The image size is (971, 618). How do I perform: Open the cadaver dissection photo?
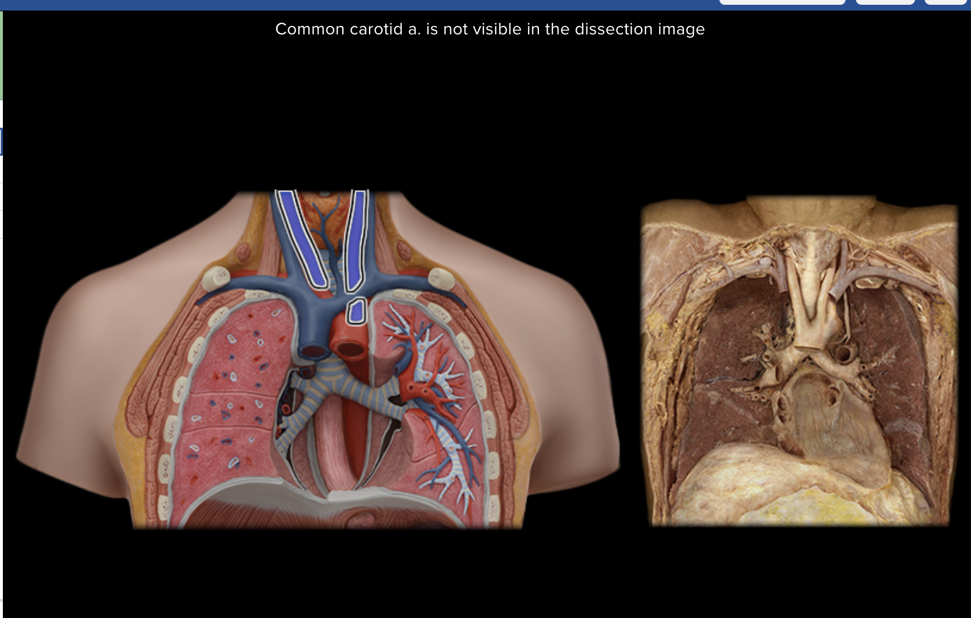798,361
